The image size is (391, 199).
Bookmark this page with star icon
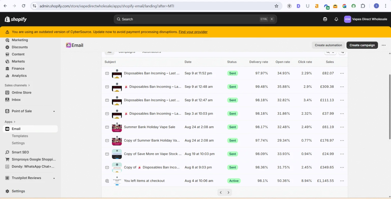(x=276, y=6)
